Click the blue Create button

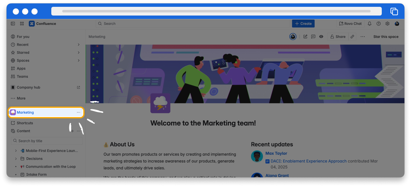point(303,24)
